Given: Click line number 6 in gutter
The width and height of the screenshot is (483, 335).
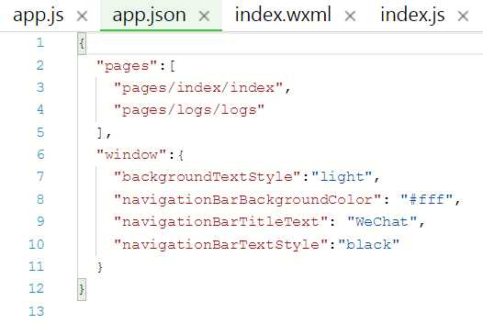Looking at the screenshot, I should pyautogui.click(x=40, y=154).
